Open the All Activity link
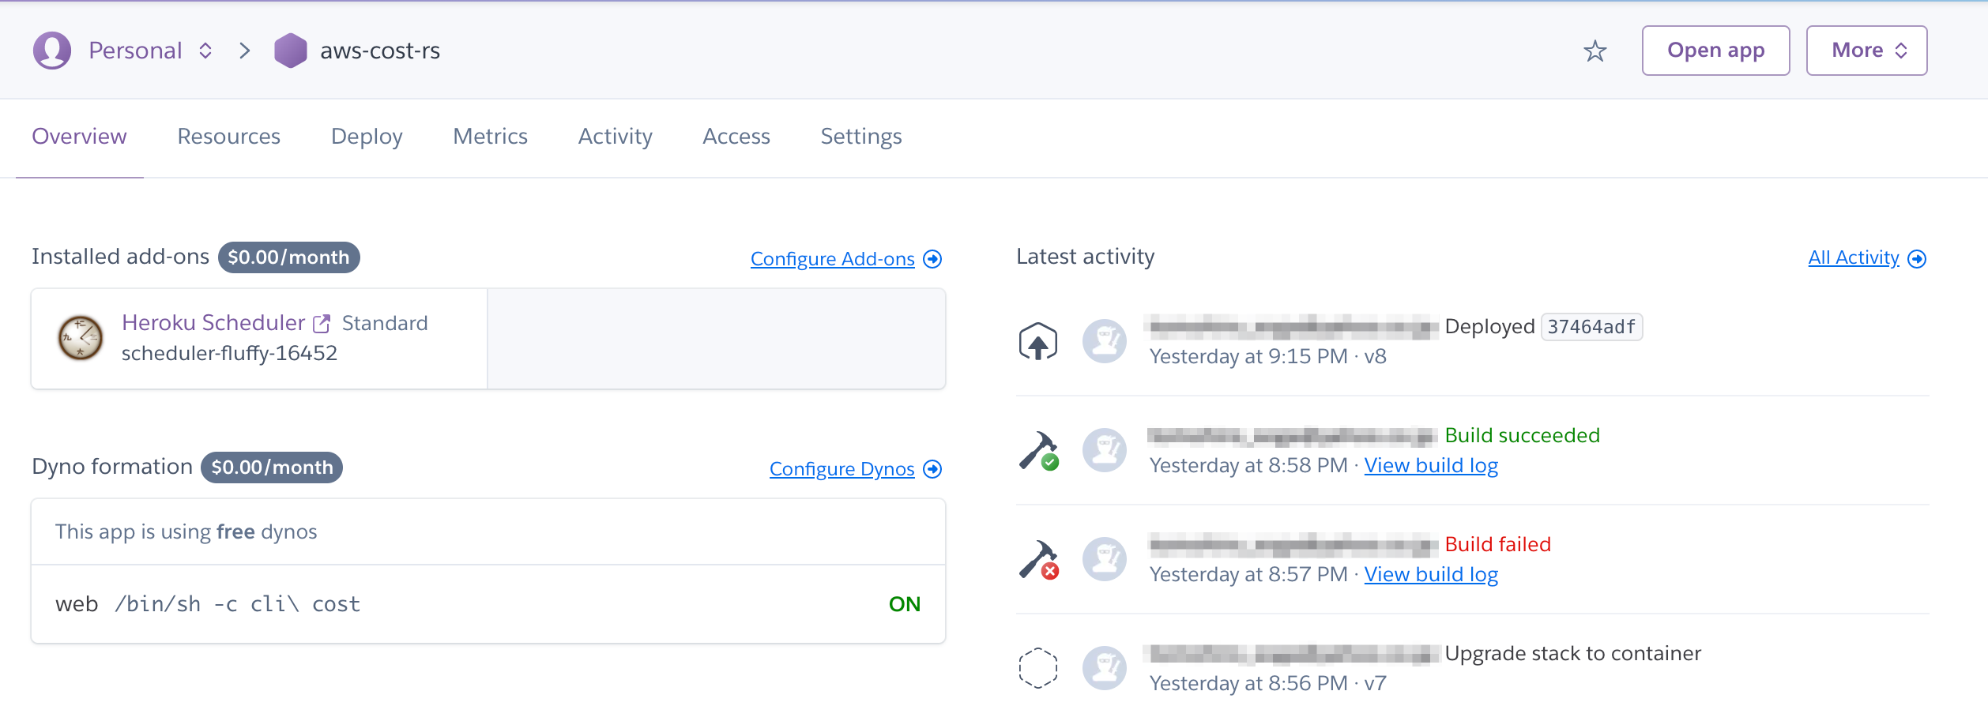The height and width of the screenshot is (706, 1988). pyautogui.click(x=1854, y=257)
